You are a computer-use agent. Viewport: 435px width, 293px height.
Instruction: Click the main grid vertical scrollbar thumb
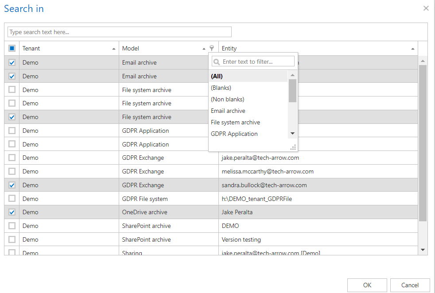point(423,142)
